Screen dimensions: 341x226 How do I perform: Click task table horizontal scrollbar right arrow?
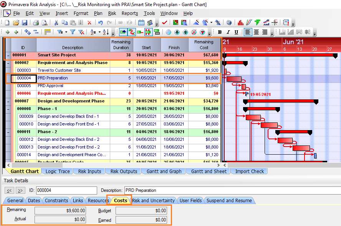[219, 165]
